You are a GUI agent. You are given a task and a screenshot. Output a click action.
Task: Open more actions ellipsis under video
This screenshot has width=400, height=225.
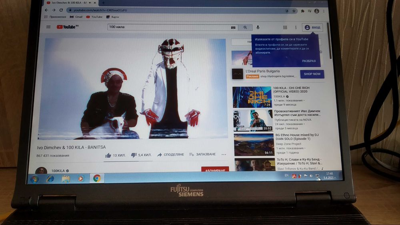[224, 154]
